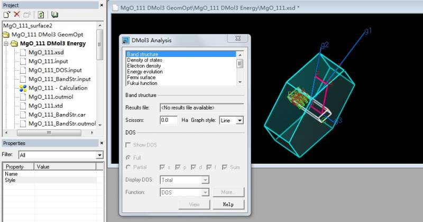Close the DMol3 Analysis dialog
Screen dimensions: 423x222
(237, 38)
